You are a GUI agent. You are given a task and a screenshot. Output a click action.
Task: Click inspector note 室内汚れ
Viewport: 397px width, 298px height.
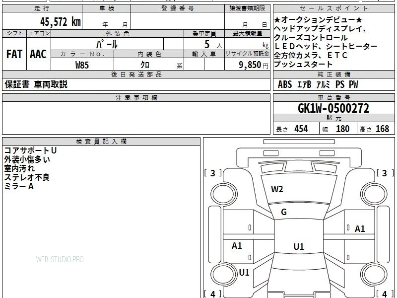(x=19, y=168)
